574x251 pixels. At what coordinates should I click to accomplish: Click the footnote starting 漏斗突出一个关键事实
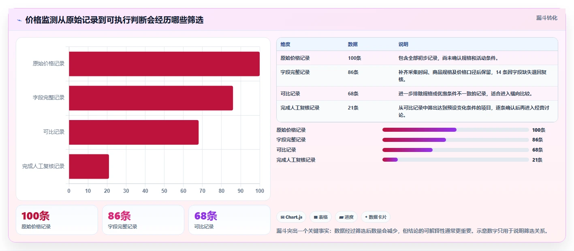point(413,231)
